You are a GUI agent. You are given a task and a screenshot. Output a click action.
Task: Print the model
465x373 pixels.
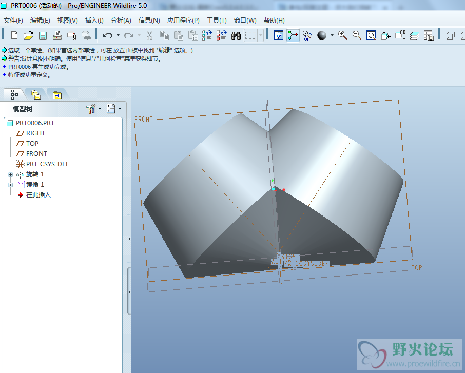click(x=57, y=35)
